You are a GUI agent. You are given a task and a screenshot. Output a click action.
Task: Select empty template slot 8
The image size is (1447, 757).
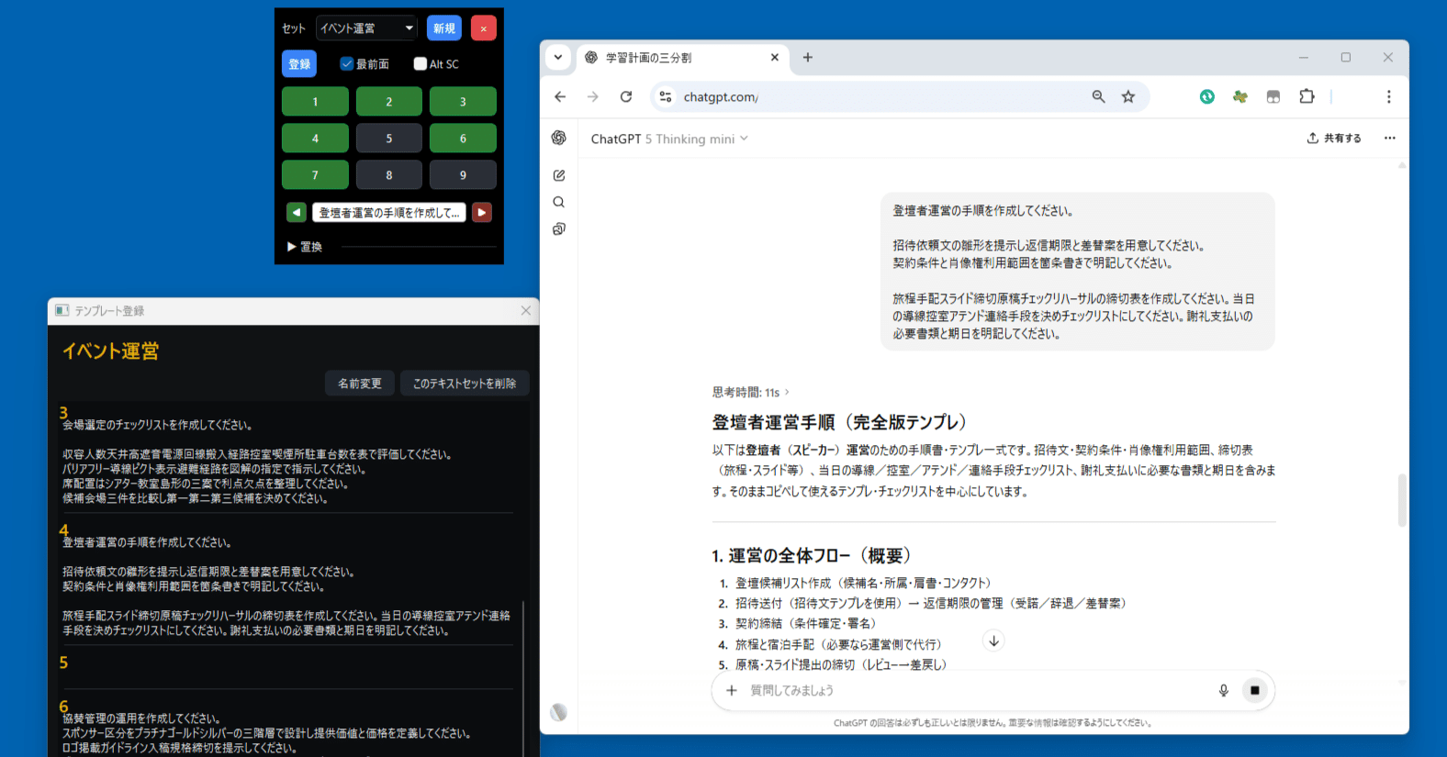[x=389, y=174]
